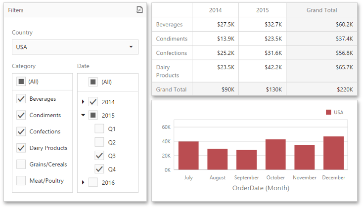Enable the Grains/Cereals checkbox

21,164
